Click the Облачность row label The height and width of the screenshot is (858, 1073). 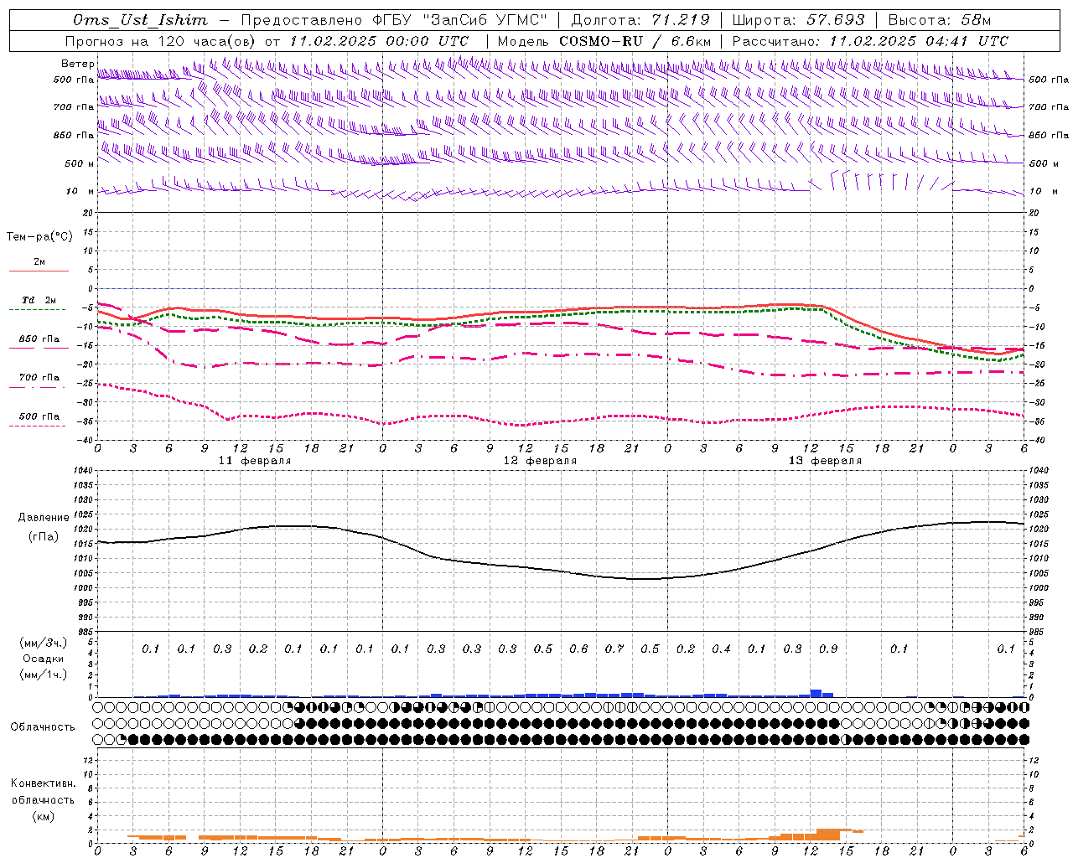pyautogui.click(x=43, y=727)
